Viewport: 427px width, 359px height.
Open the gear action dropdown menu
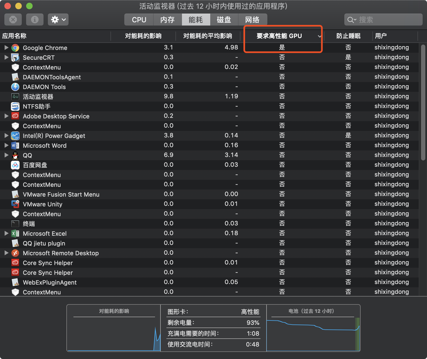coord(58,20)
